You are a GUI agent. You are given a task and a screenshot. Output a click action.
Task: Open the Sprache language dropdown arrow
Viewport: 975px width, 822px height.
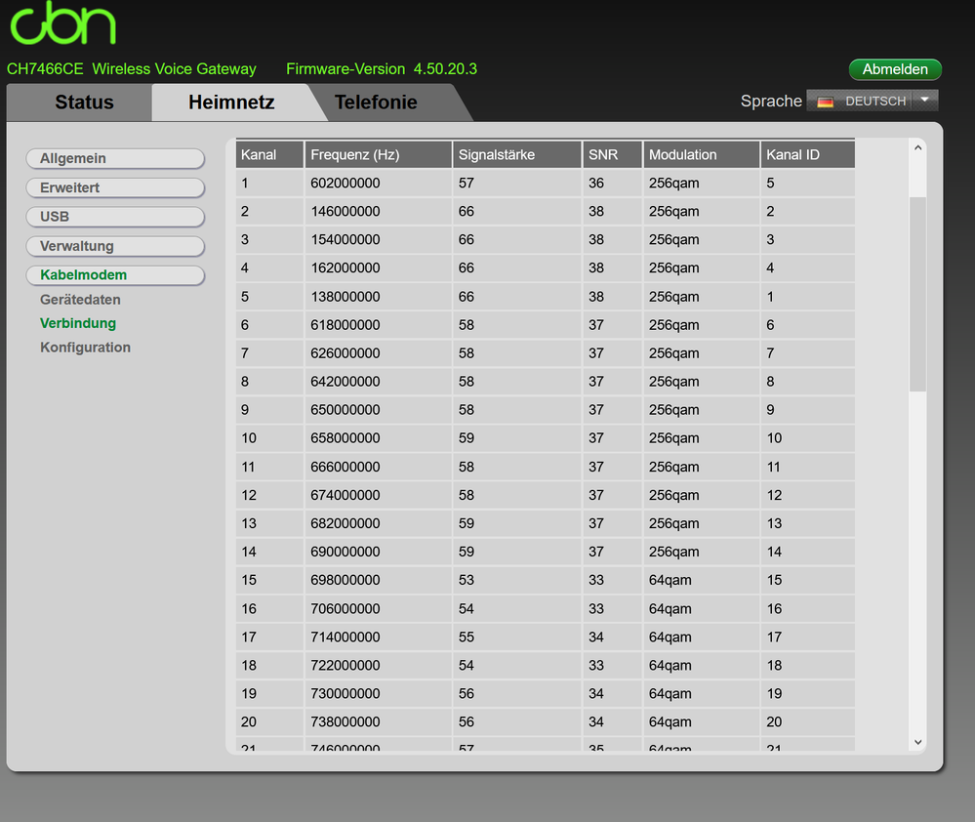click(924, 101)
